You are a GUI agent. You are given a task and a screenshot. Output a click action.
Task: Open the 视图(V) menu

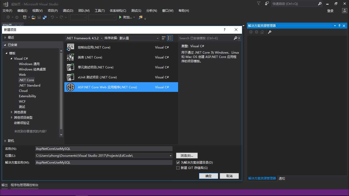point(38,11)
